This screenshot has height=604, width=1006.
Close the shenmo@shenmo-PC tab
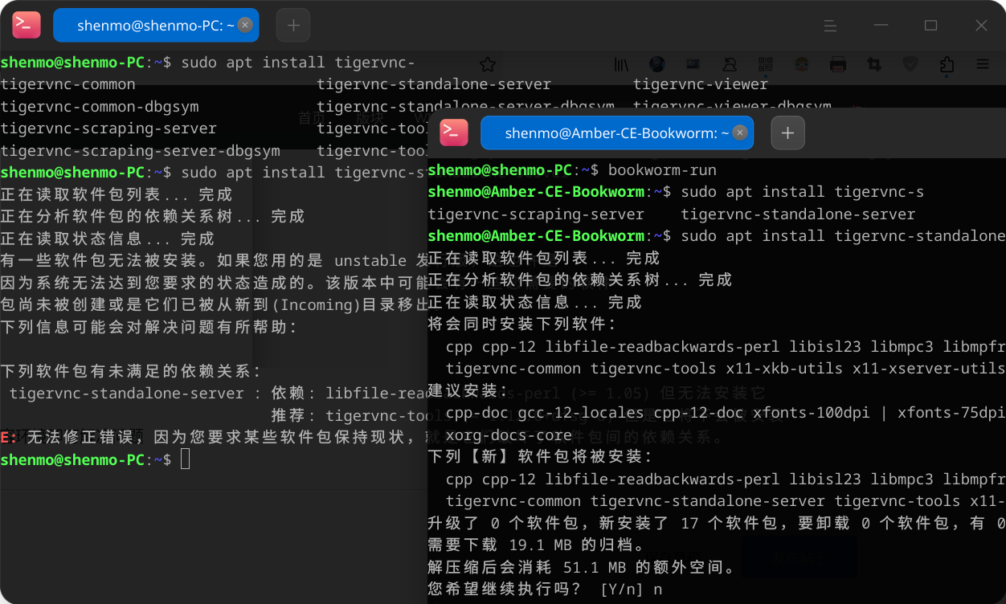click(245, 26)
